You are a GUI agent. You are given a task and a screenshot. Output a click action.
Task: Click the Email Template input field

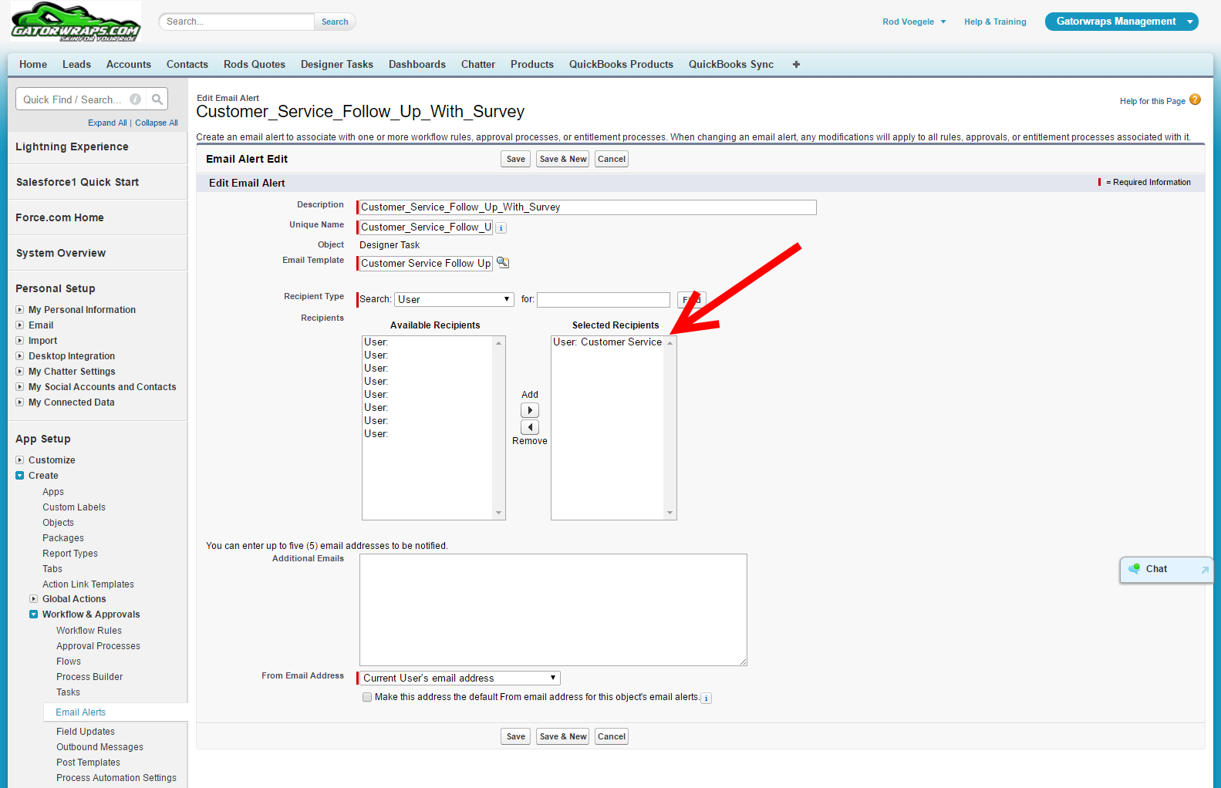coord(426,263)
